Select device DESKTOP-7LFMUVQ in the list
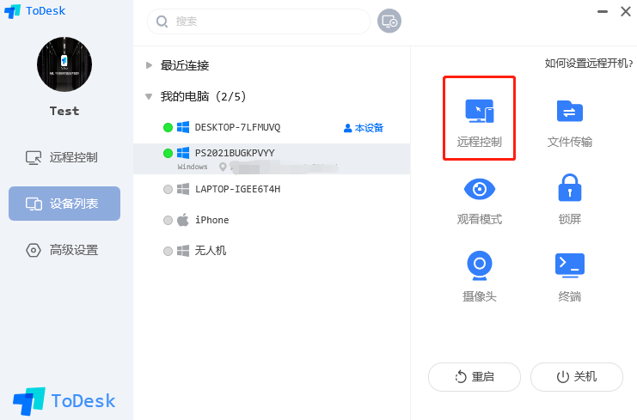Screen dimensions: 637x420 pos(272,127)
